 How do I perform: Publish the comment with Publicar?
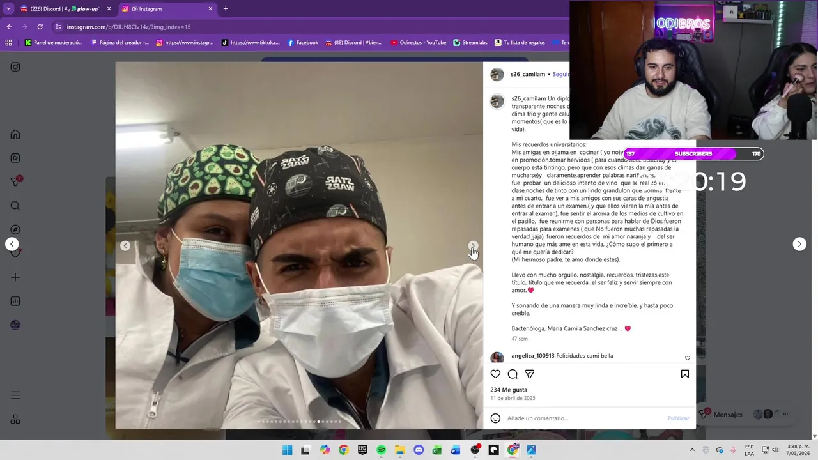(x=678, y=418)
